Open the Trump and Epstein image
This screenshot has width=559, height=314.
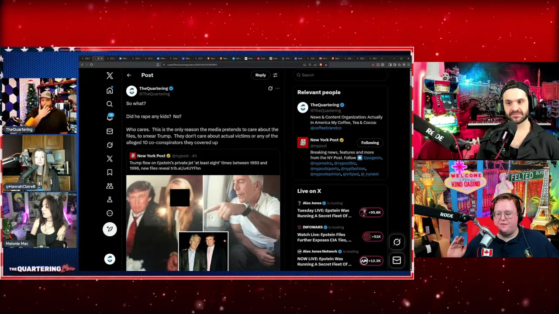coord(203,223)
